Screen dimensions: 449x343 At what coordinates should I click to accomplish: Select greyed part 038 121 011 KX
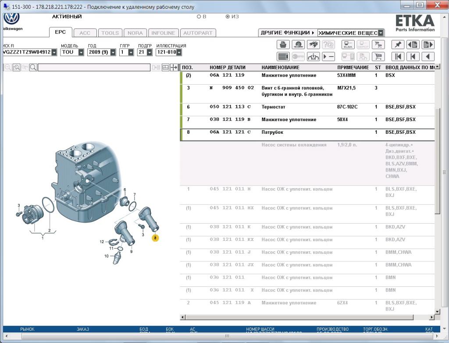(x=232, y=239)
